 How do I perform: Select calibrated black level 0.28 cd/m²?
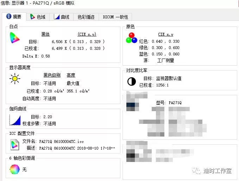tap(54, 91)
